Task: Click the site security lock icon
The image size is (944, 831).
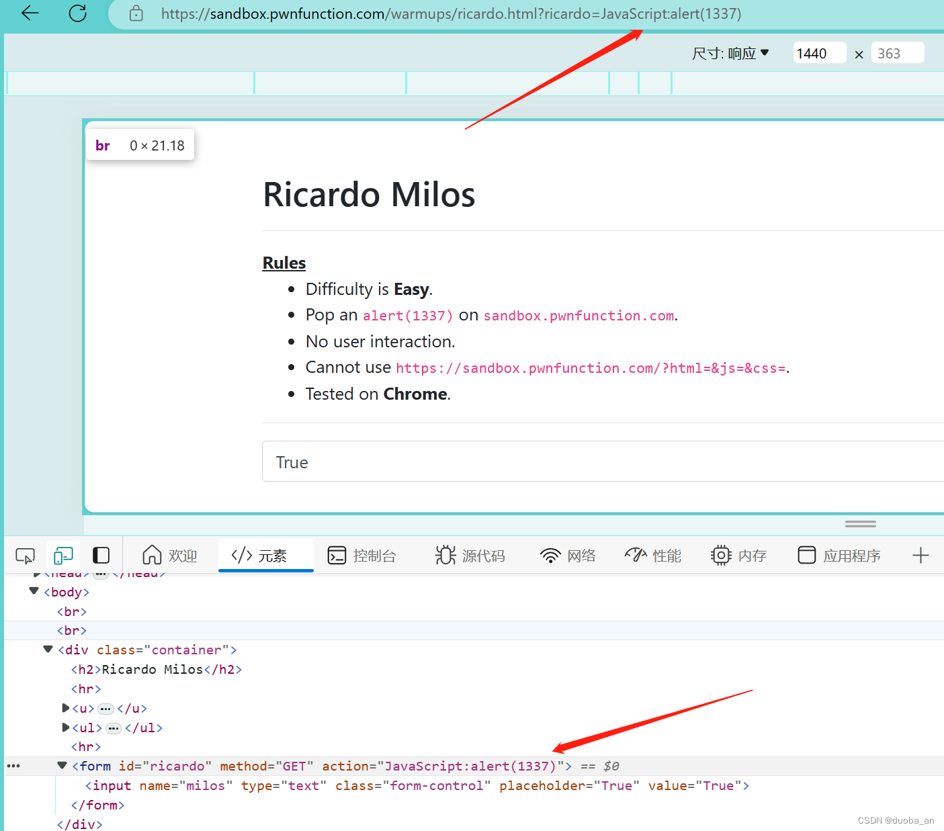Action: [x=136, y=13]
